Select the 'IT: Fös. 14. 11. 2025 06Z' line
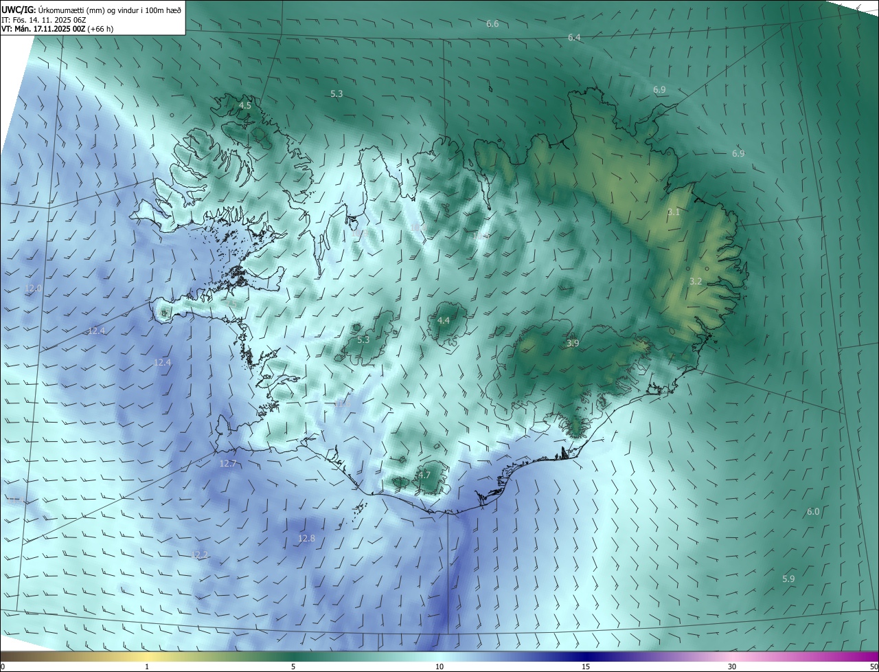Viewport: 879px width, 672px height. pos(43,19)
